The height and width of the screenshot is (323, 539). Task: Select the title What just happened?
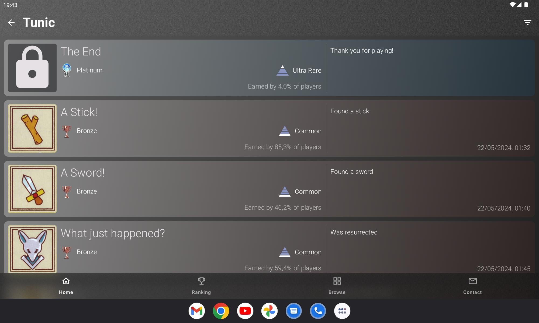click(x=113, y=233)
